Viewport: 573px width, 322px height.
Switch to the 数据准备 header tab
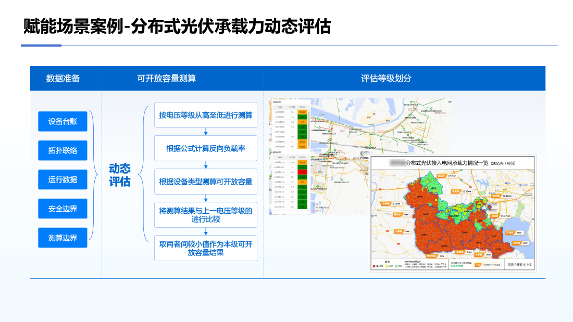63,79
